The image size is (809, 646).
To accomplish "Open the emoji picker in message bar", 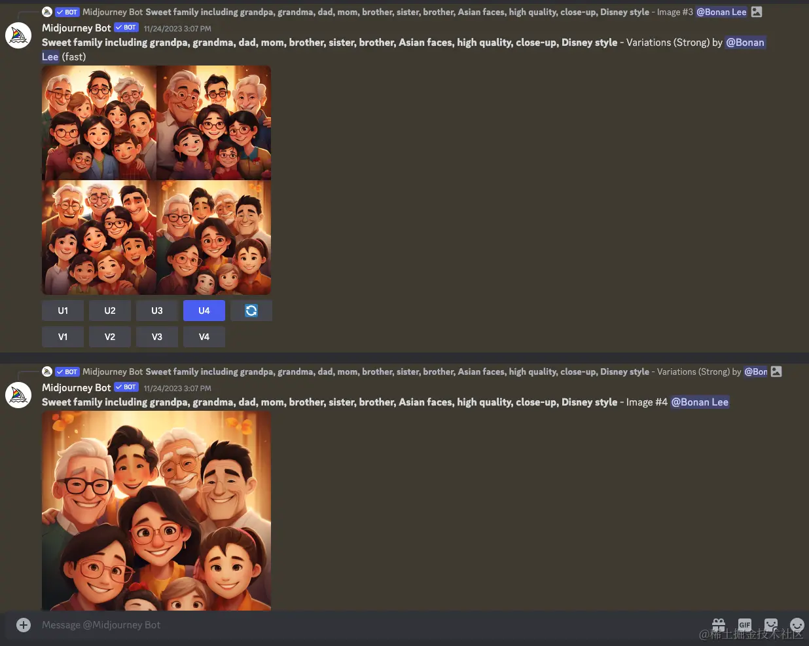I will coord(797,625).
